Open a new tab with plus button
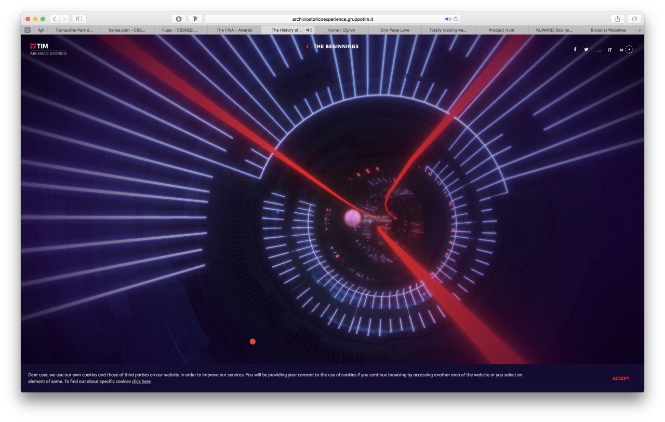This screenshot has width=665, height=422. pos(640,30)
